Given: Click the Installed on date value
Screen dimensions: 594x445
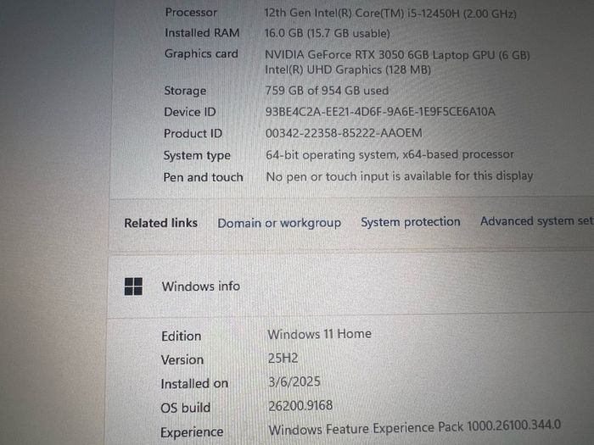Looking at the screenshot, I should pos(294,381).
